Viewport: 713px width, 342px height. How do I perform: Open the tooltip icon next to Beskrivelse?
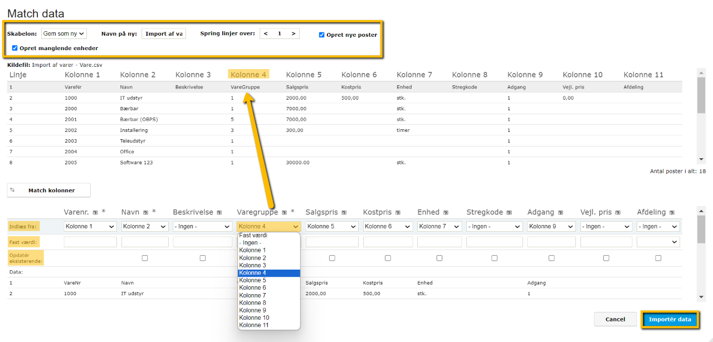[x=219, y=212]
